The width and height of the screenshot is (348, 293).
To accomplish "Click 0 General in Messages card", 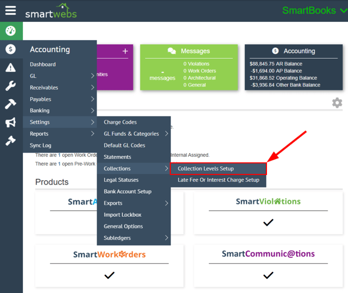I will coord(194,85).
